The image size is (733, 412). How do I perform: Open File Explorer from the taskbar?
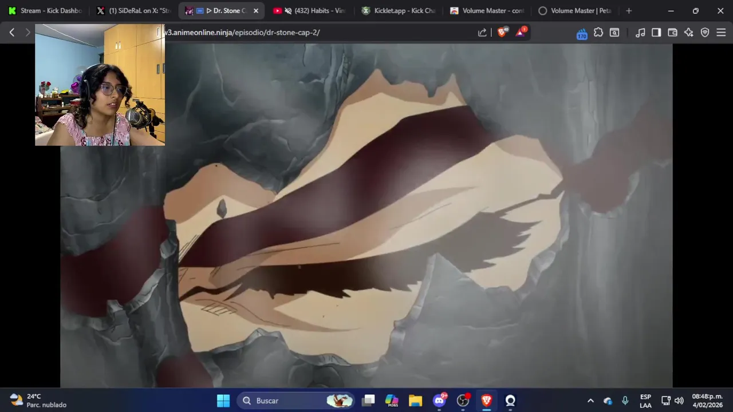pos(415,401)
